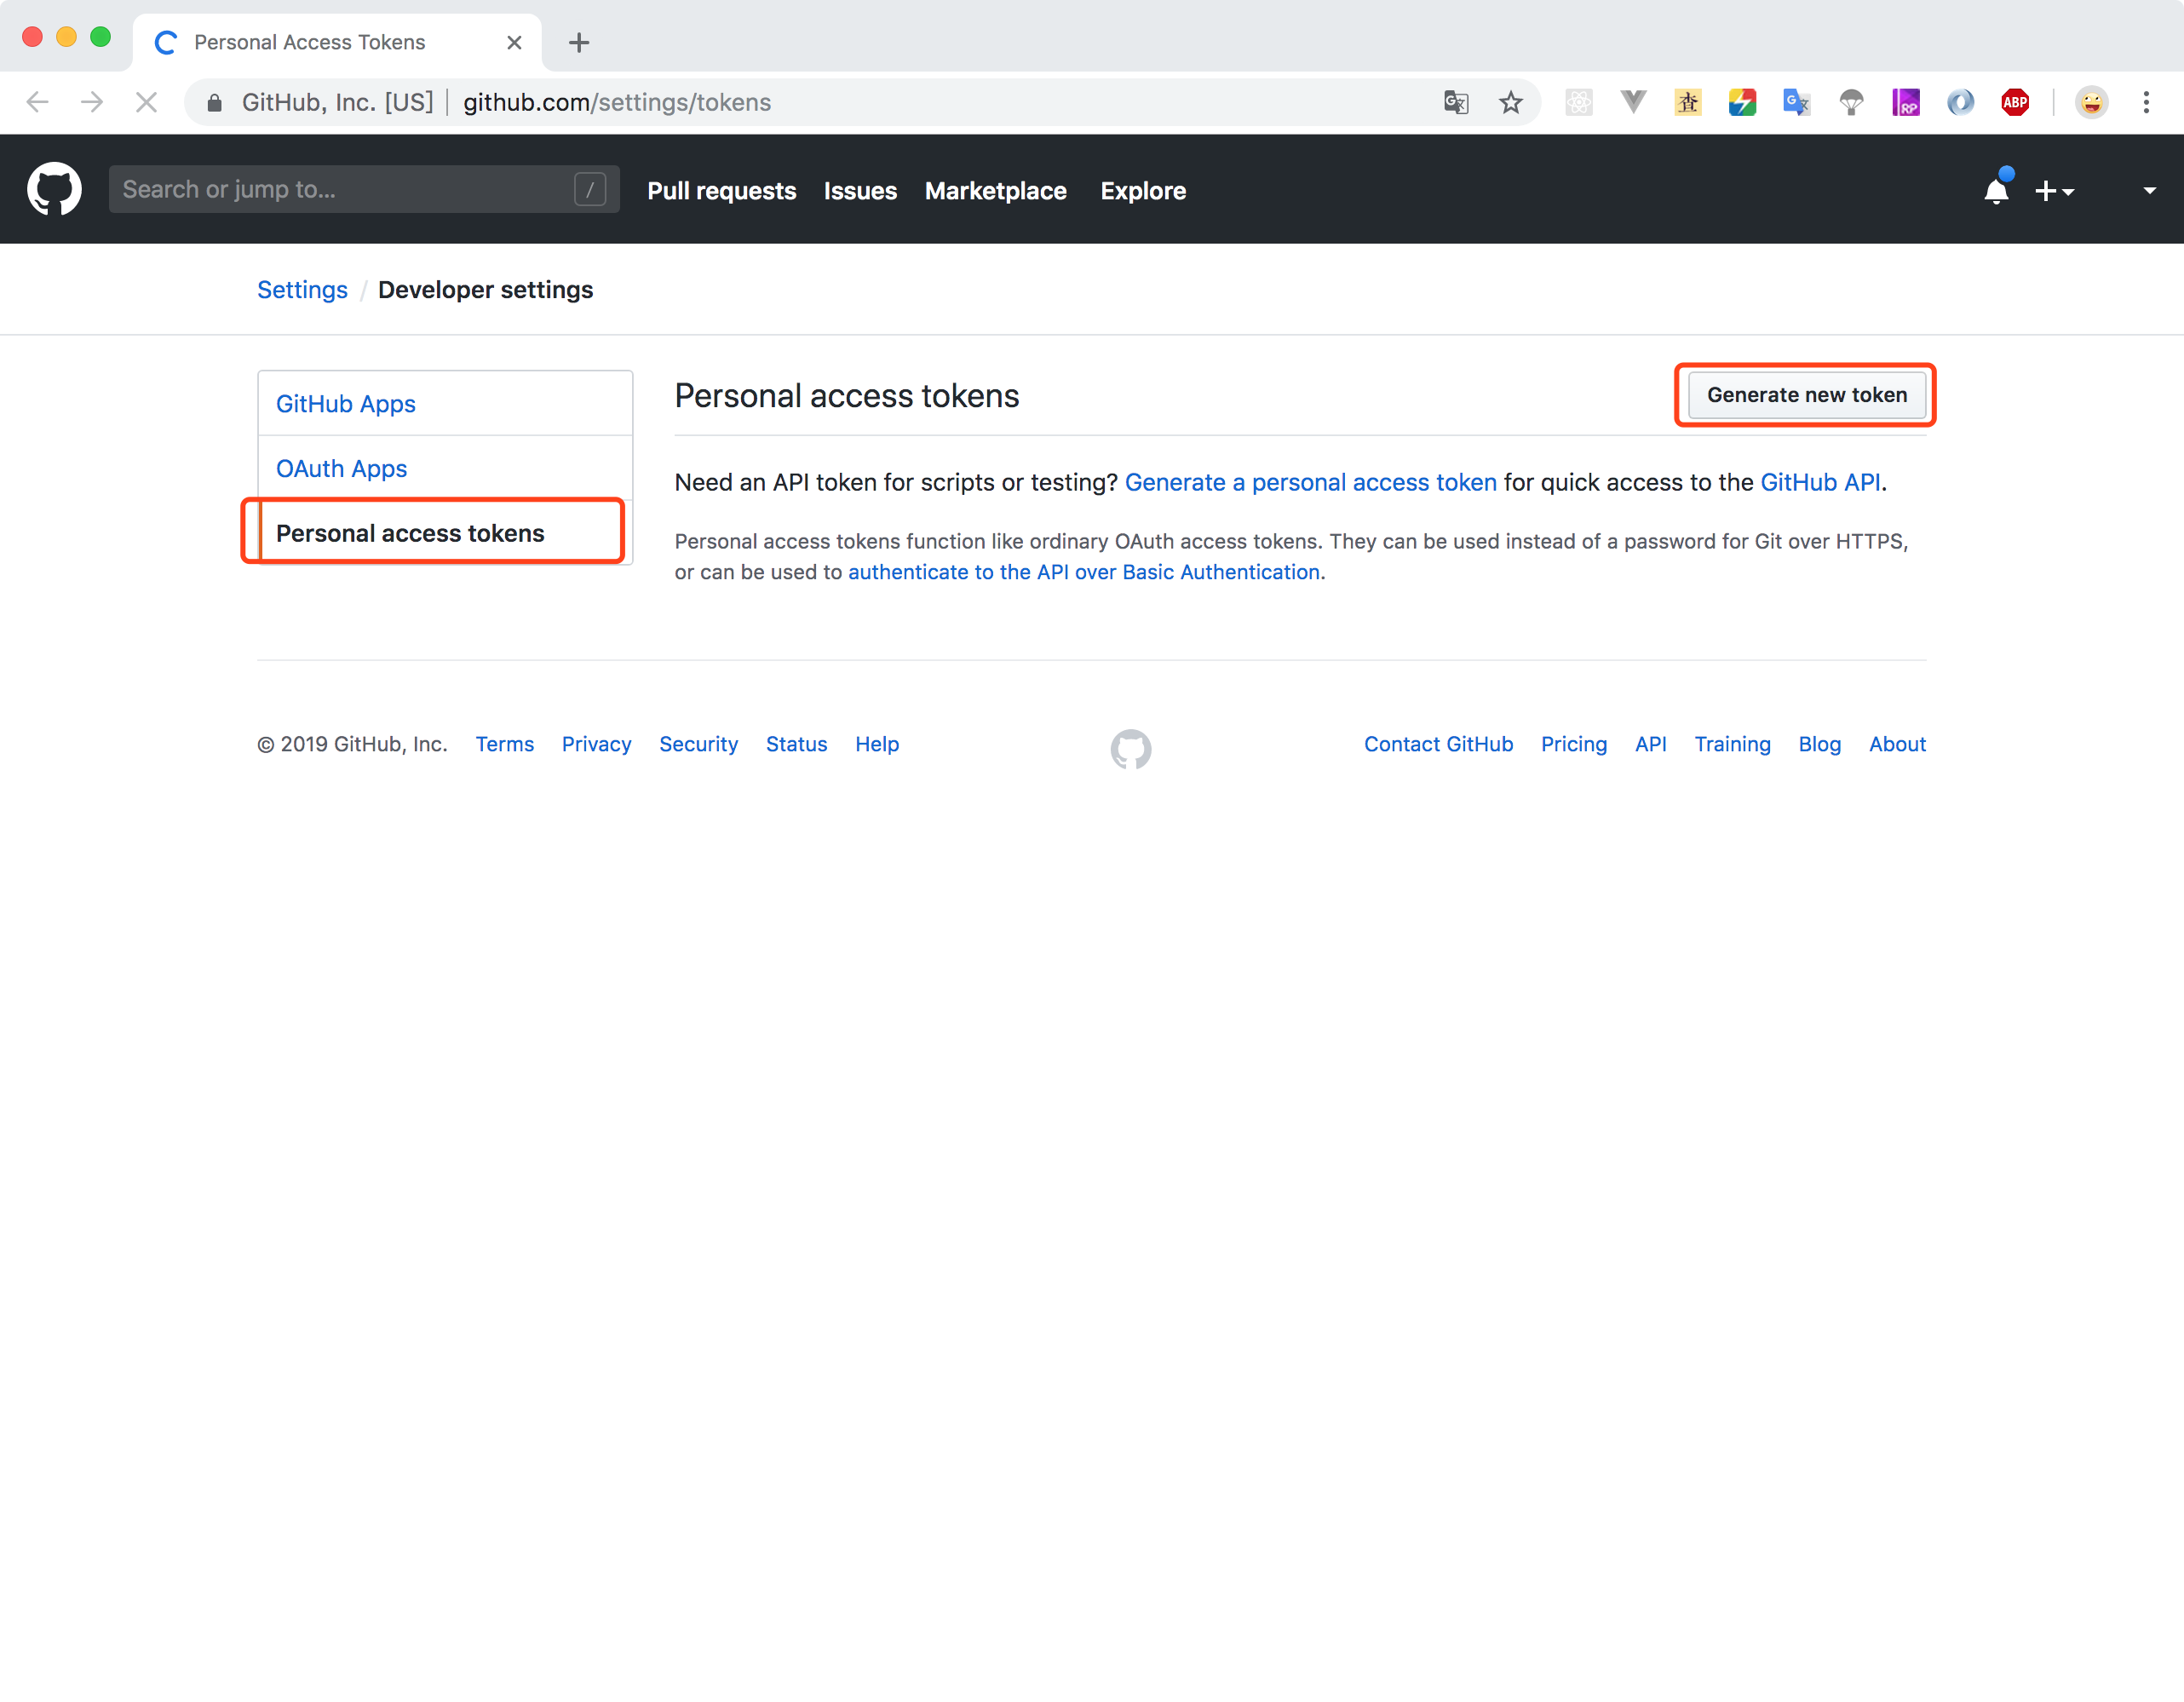Open Training footer link

click(x=1732, y=744)
